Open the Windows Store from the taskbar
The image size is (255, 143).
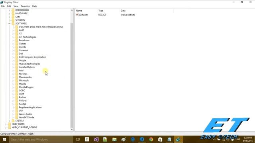pyautogui.click(x=160, y=139)
